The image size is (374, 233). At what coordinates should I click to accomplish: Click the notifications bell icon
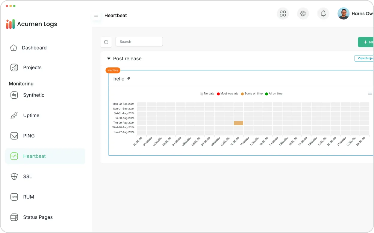coord(323,13)
